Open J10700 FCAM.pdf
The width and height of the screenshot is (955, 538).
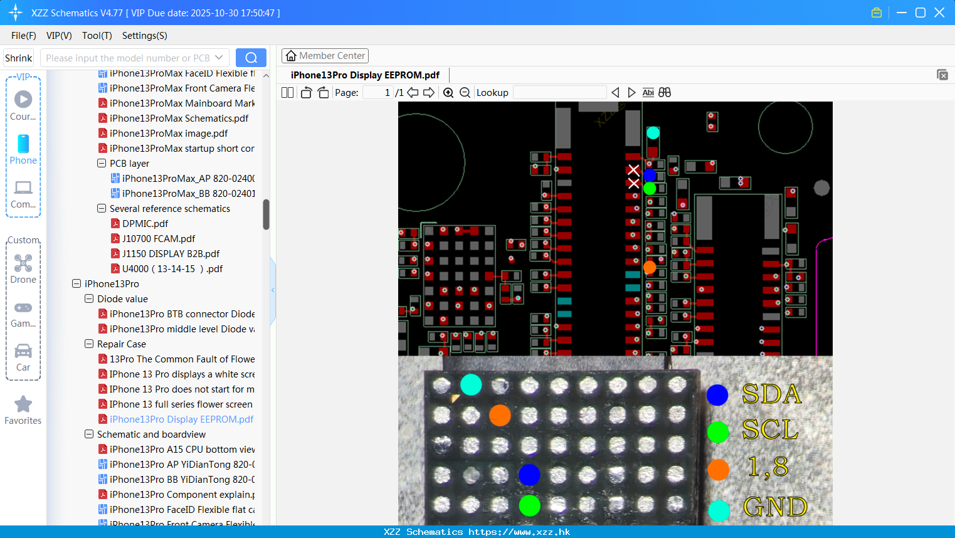pyautogui.click(x=159, y=238)
